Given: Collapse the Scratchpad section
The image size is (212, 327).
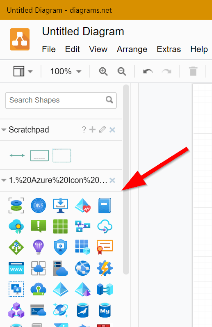Looking at the screenshot, I should tap(4, 130).
